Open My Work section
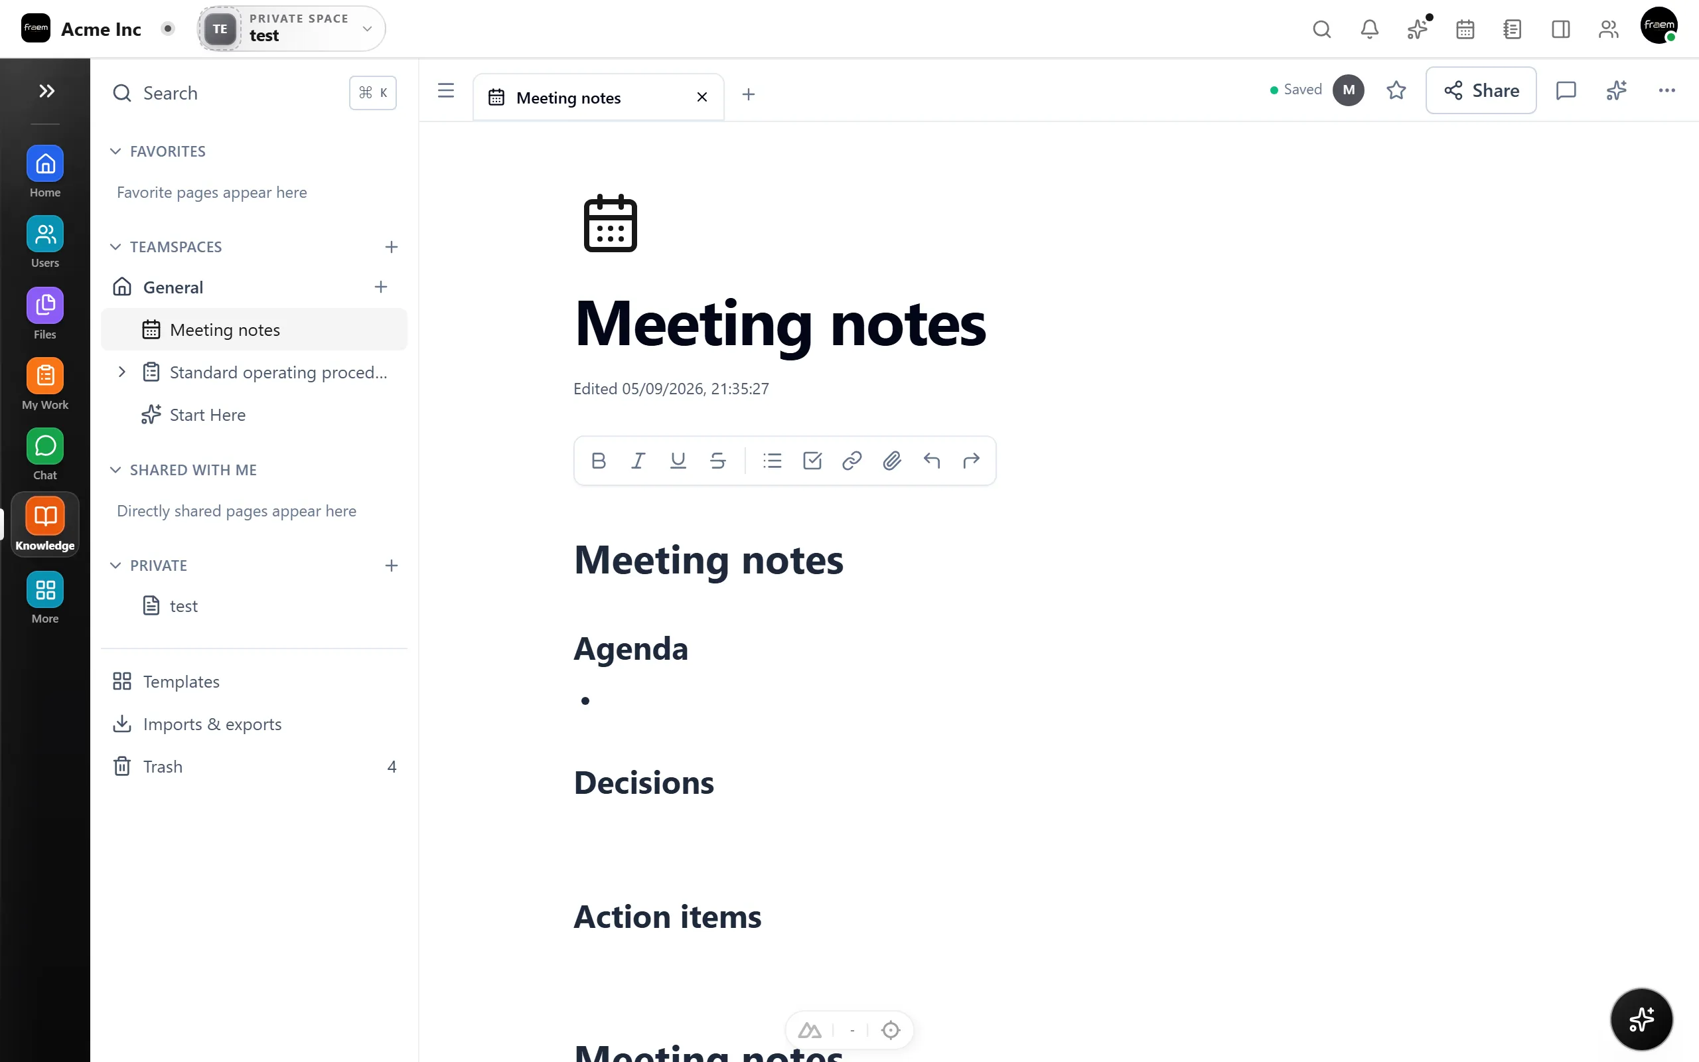1699x1062 pixels. click(45, 384)
